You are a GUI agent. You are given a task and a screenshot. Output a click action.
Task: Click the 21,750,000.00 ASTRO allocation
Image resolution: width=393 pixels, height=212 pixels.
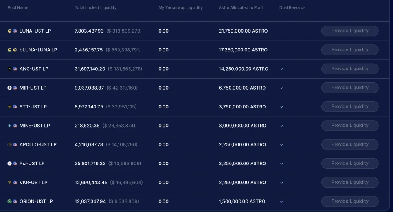pos(243,31)
